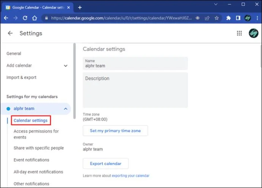Click the Export calendar button
The width and height of the screenshot is (262, 188).
point(106,164)
